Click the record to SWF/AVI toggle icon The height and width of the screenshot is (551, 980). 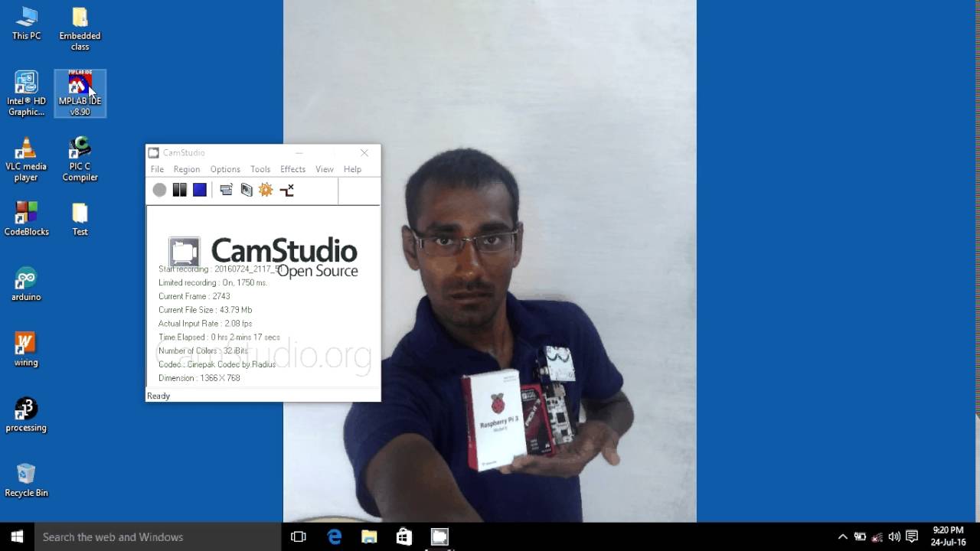(x=286, y=190)
